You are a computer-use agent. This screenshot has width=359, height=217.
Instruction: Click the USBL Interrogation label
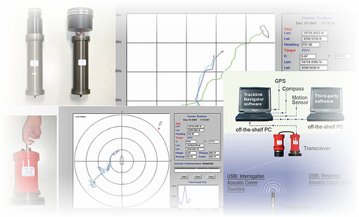coord(246,176)
